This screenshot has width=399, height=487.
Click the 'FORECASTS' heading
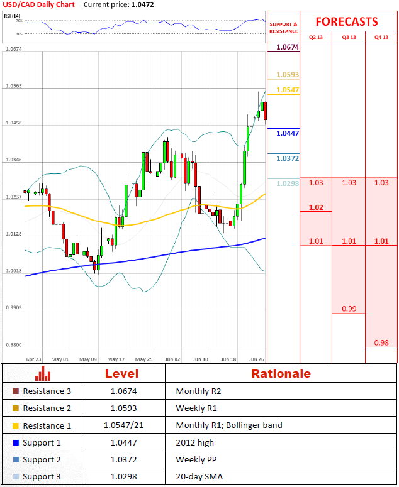point(347,22)
